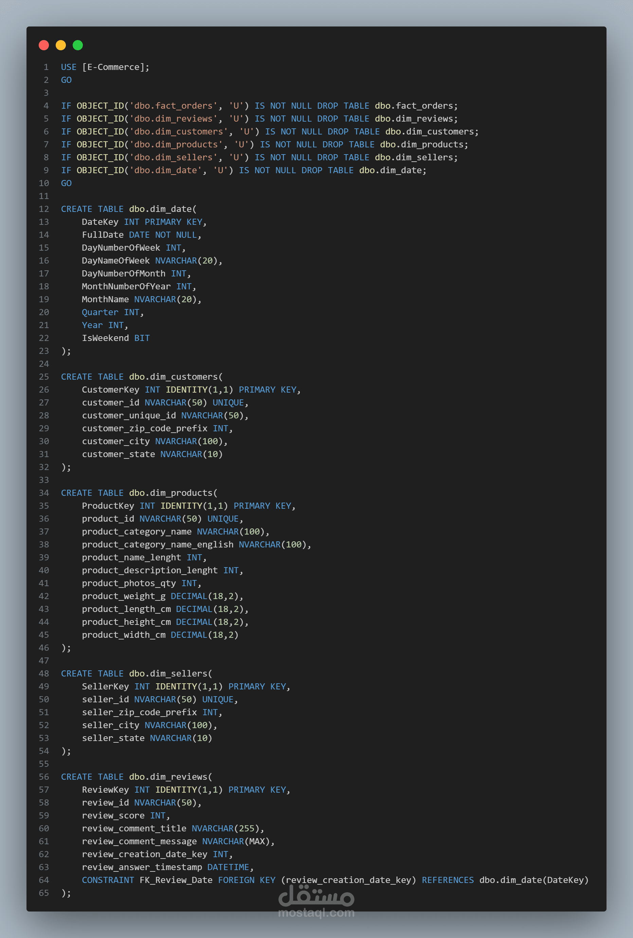Click the FK_Review_Date constraint name
633x938 pixels.
pyautogui.click(x=176, y=880)
